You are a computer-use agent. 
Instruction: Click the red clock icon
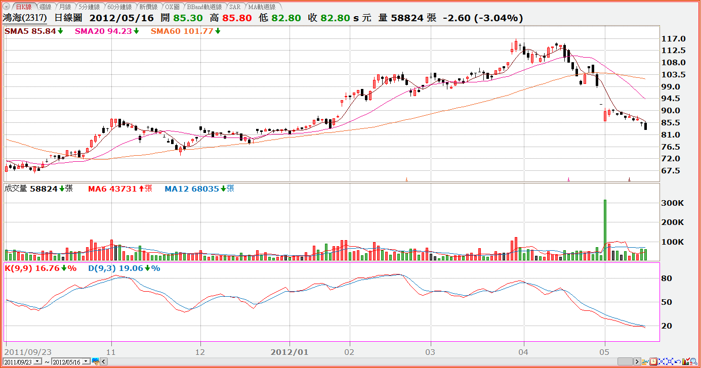654,361
